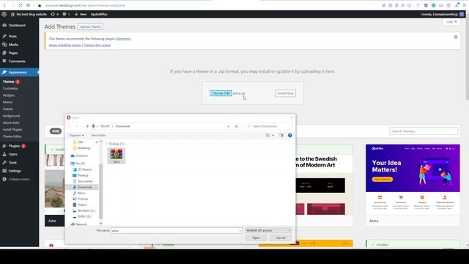Click the Search themes input field

424,131
